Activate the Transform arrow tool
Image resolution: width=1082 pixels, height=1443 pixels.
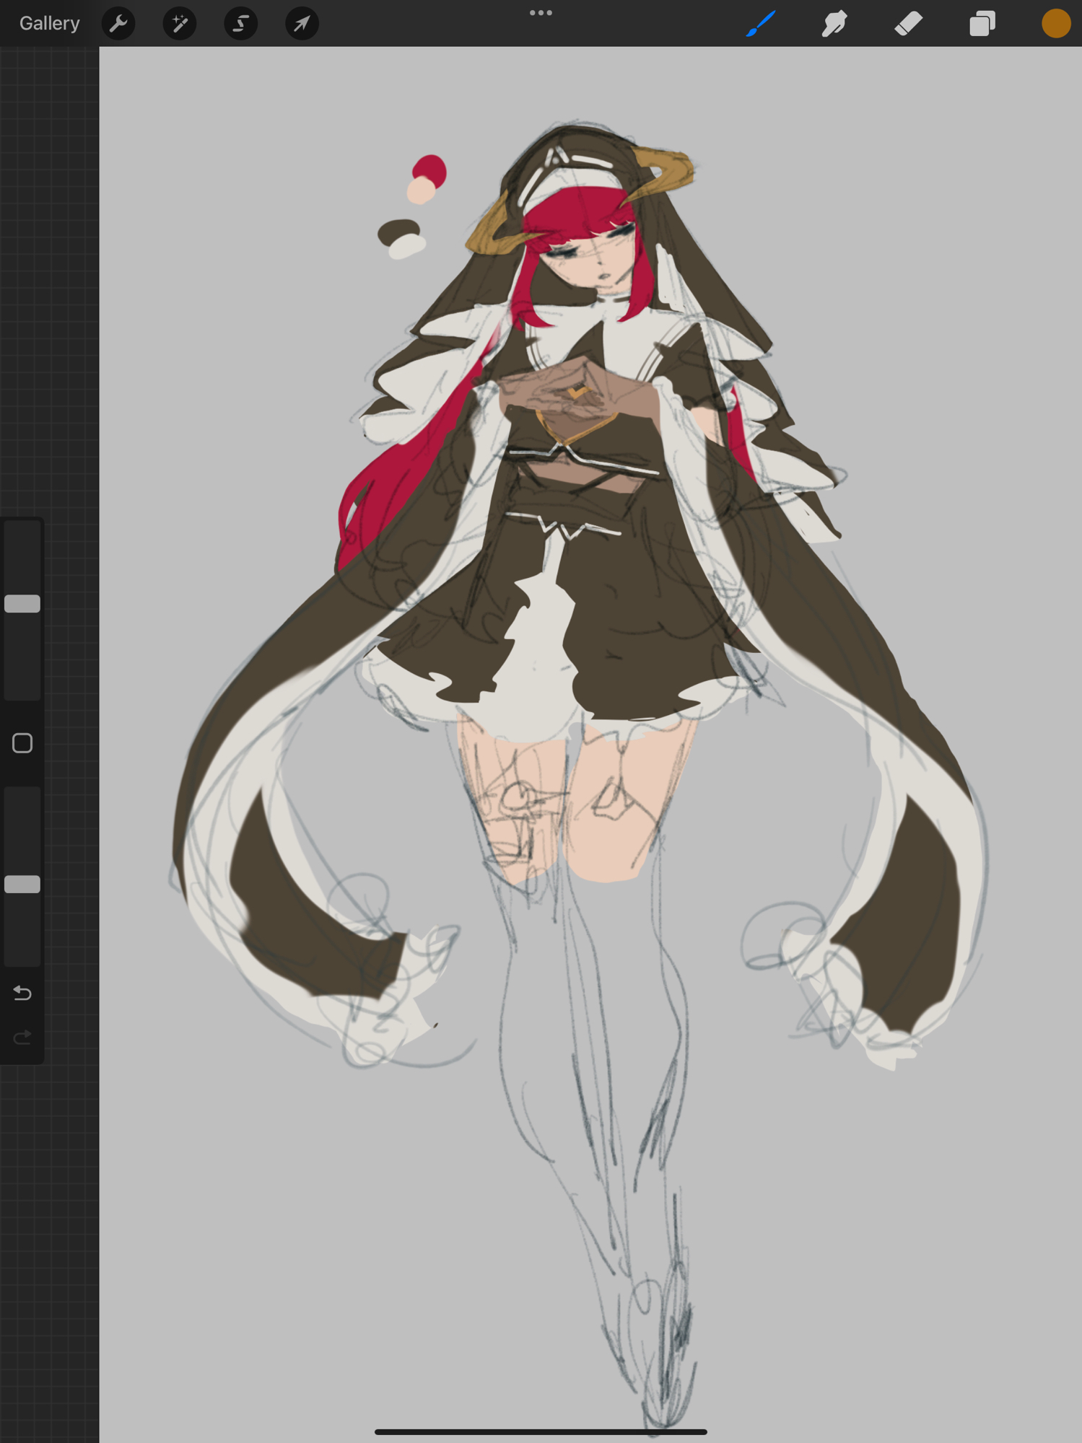[302, 24]
